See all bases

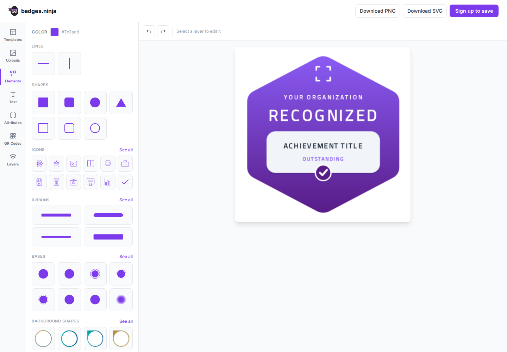pos(126,257)
